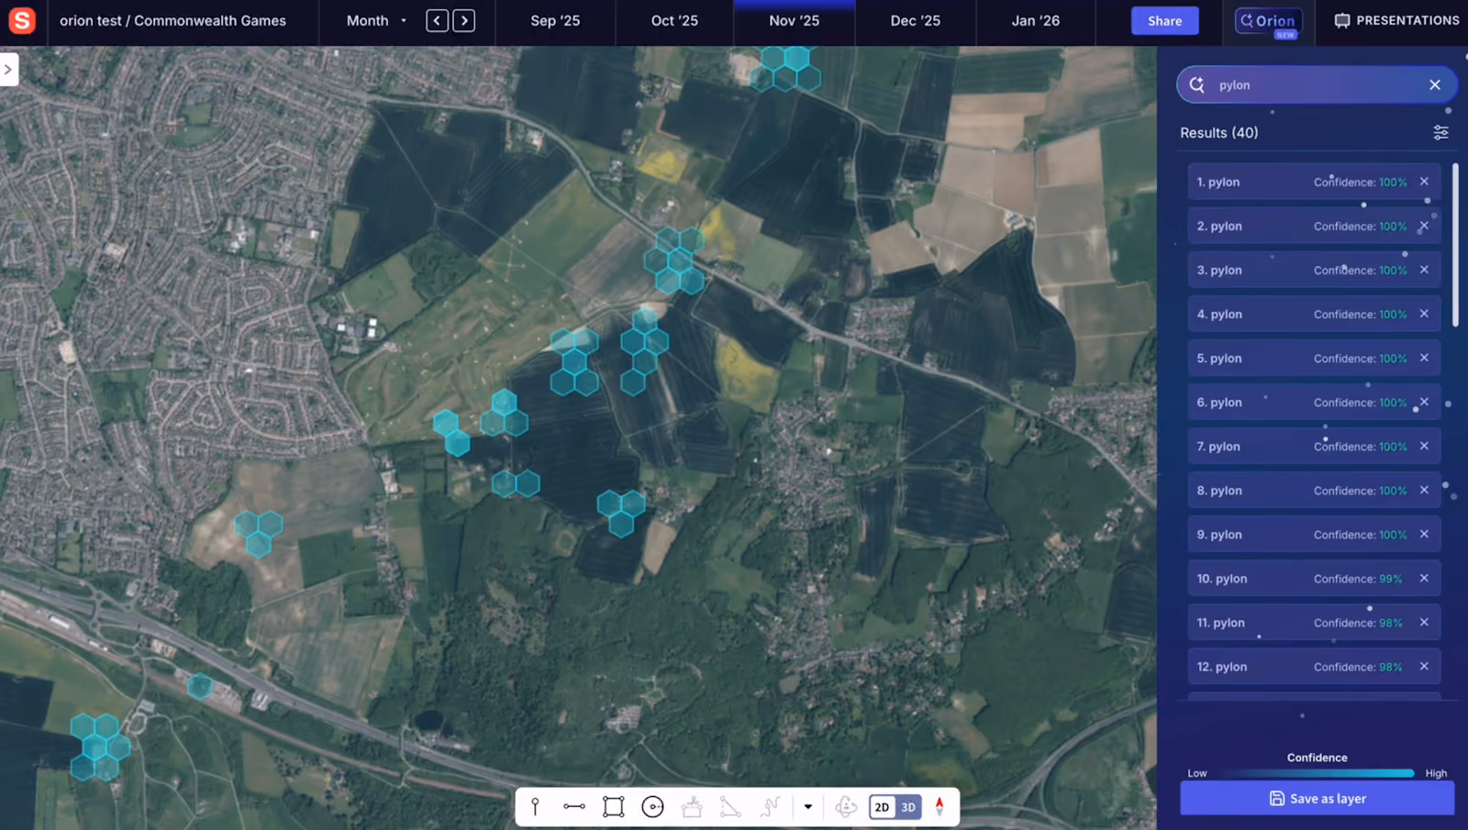Image resolution: width=1468 pixels, height=830 pixels.
Task: Select the angle measurement tool
Action: pyautogui.click(x=730, y=806)
